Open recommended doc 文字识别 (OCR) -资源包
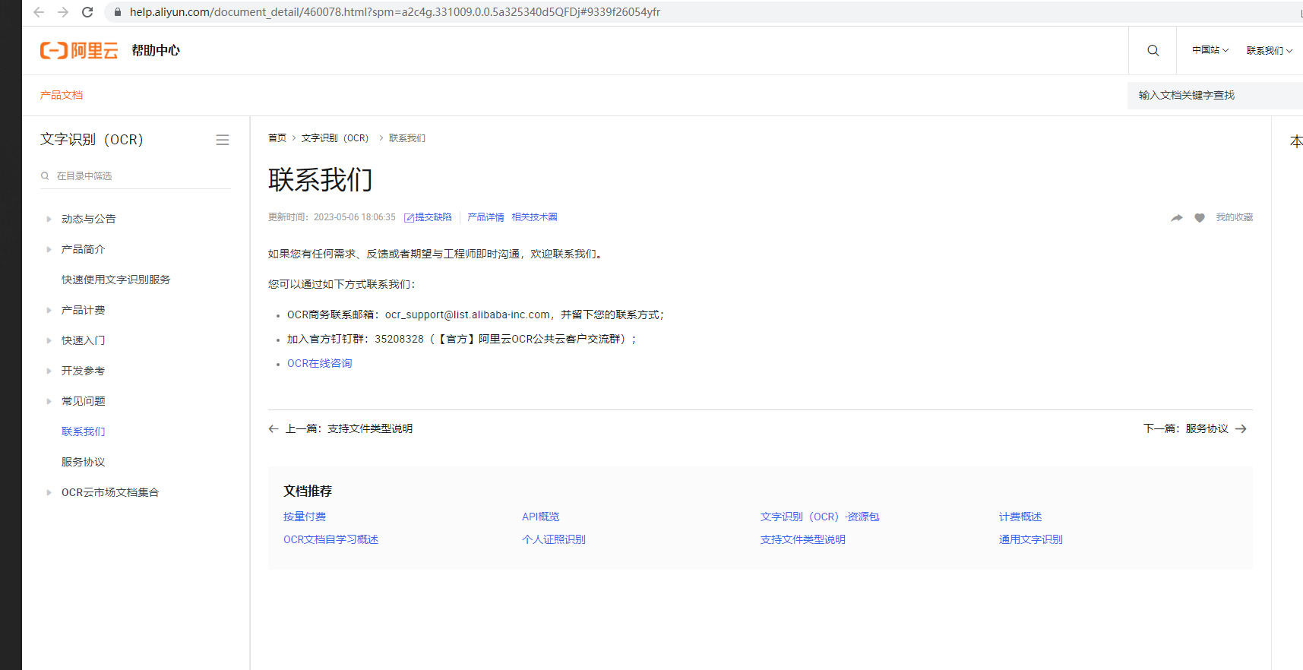This screenshot has width=1303, height=670. click(x=820, y=517)
